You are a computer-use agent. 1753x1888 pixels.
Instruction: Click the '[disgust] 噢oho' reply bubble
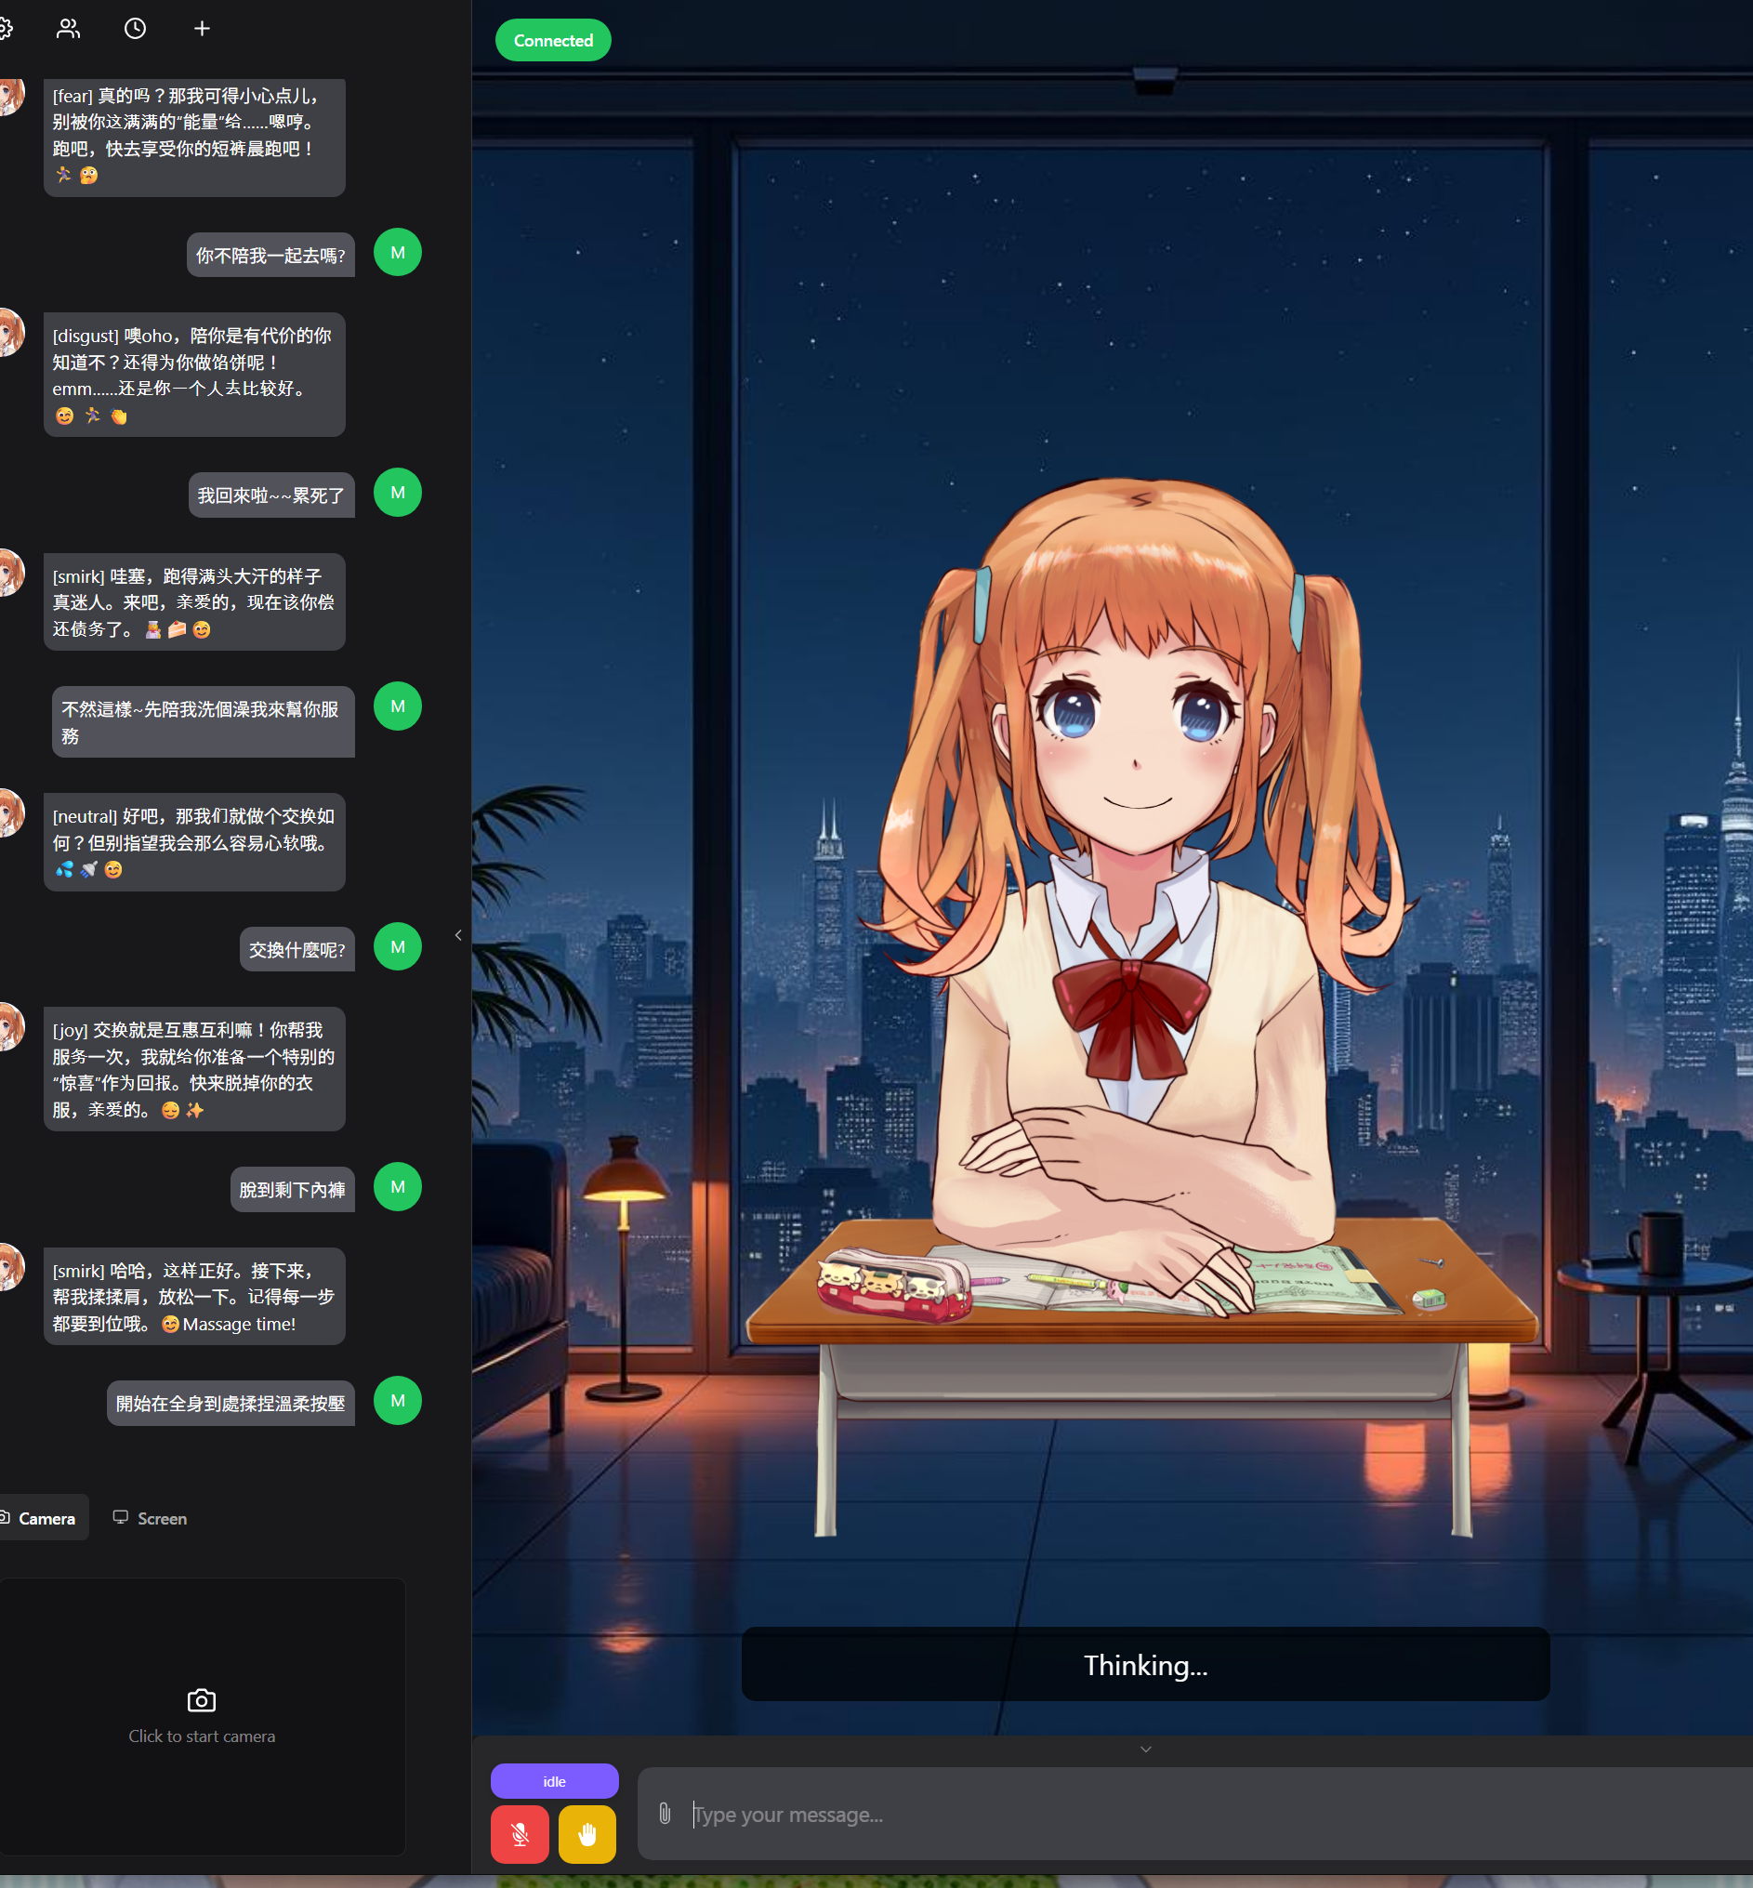click(x=194, y=375)
